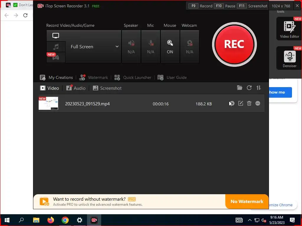Click the F10 Pause hotkey label
Screen dimensions: 302x226
tap(224, 6)
